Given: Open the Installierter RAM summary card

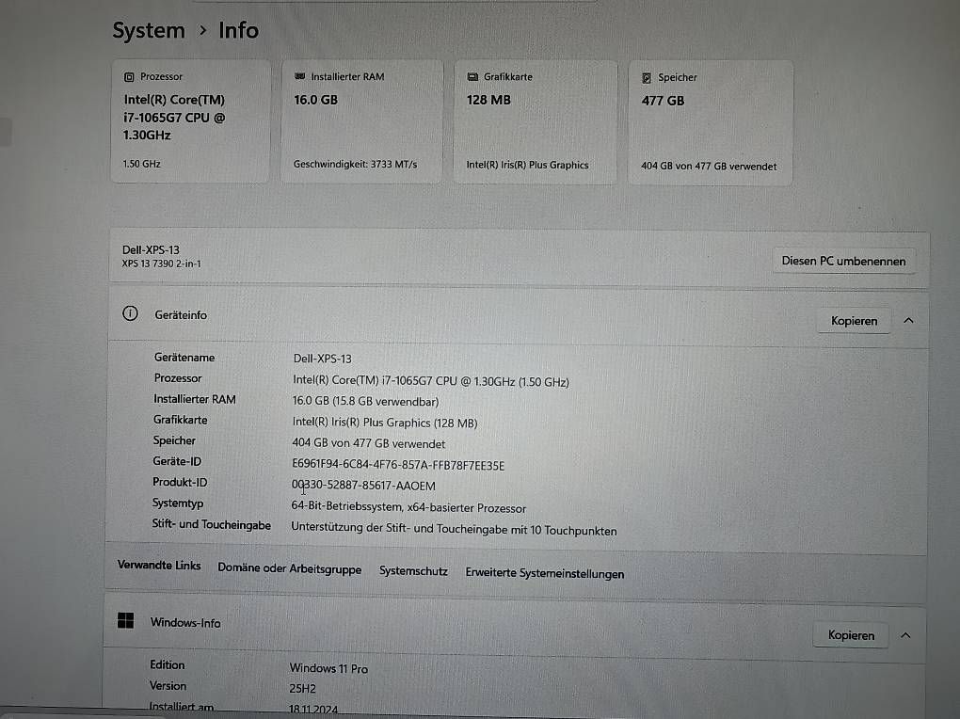Looking at the screenshot, I should [x=361, y=121].
